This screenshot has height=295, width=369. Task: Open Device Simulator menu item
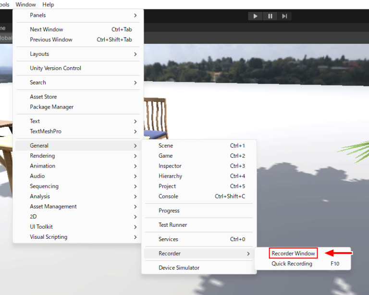[179, 268]
